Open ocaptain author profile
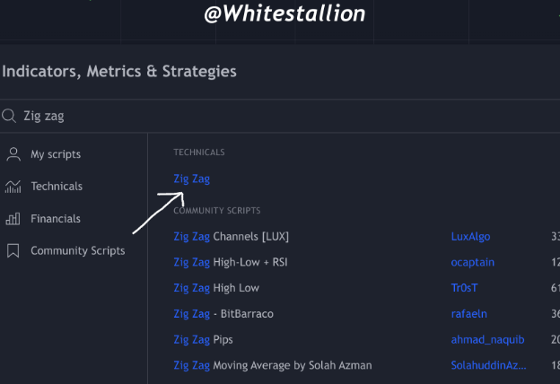The width and height of the screenshot is (560, 384). 473,263
